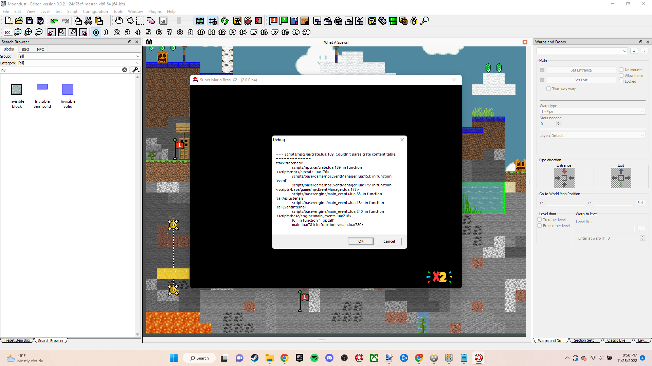Adjust the Stars needed spinner arrows

pyautogui.click(x=558, y=124)
